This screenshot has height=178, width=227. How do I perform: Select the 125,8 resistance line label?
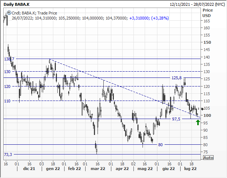[x=177, y=78]
